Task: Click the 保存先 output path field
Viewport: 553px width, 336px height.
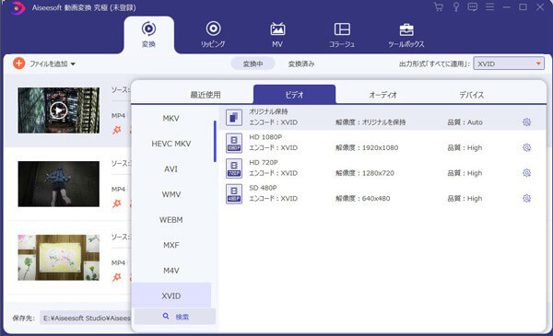Action: (86, 318)
